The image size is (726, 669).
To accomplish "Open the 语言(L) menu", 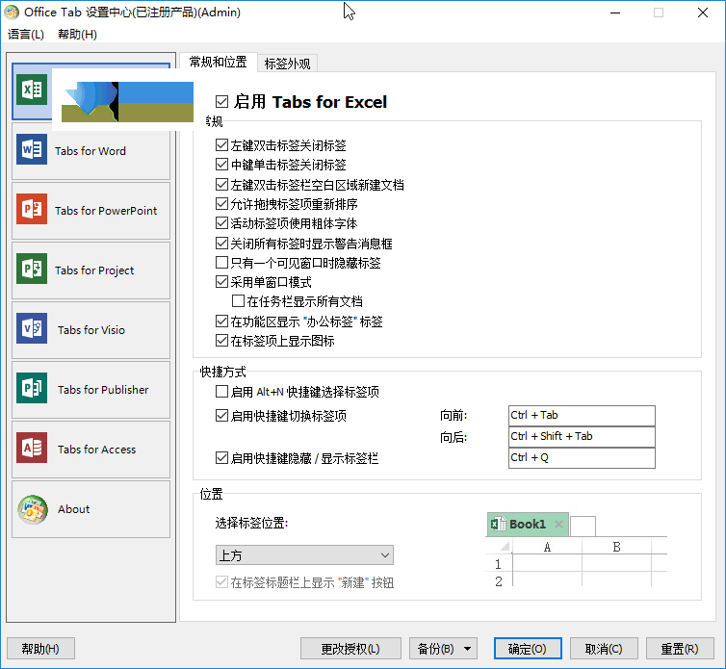I will tap(26, 35).
